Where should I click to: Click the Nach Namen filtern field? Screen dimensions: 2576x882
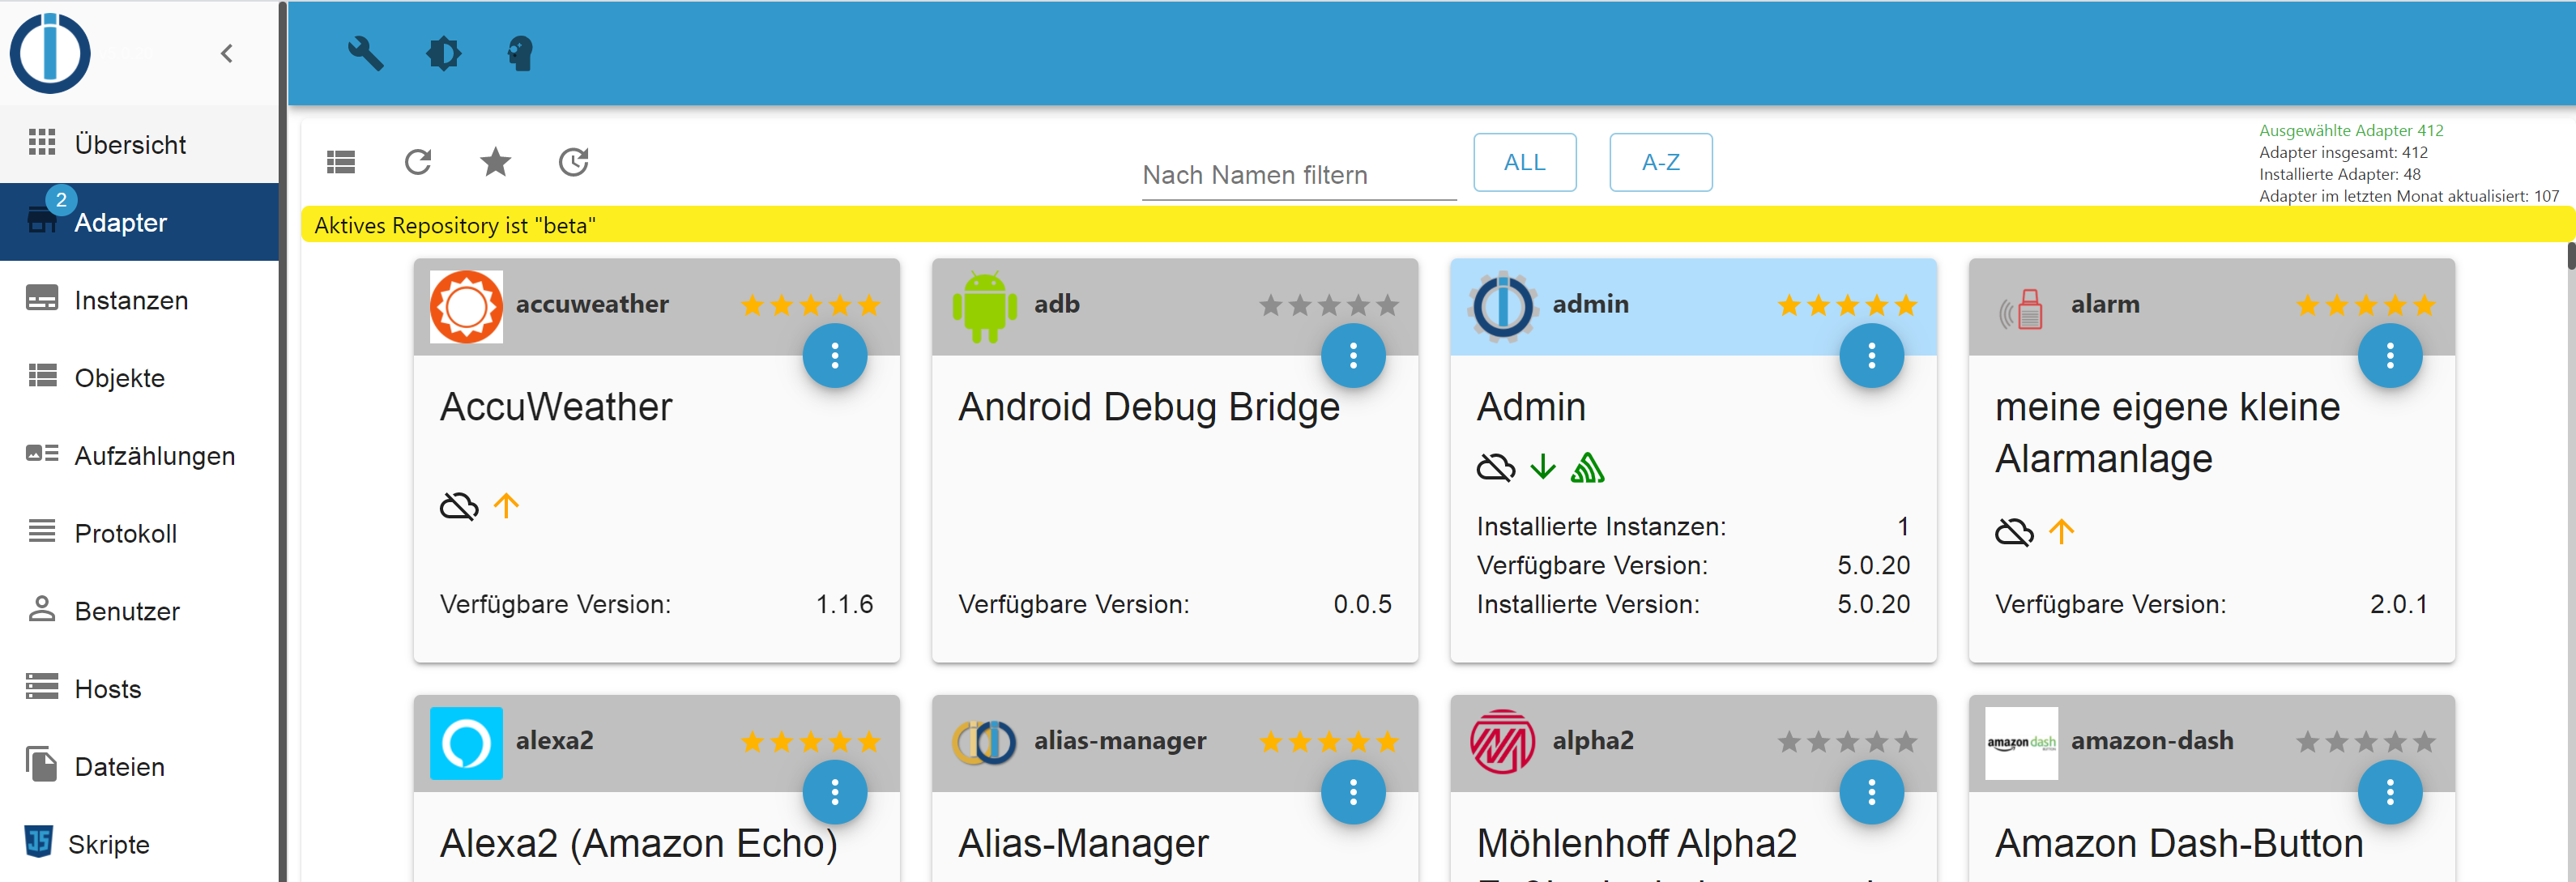1299,175
